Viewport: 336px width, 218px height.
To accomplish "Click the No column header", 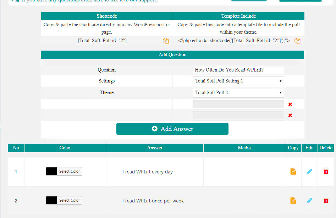I will click(16, 148).
